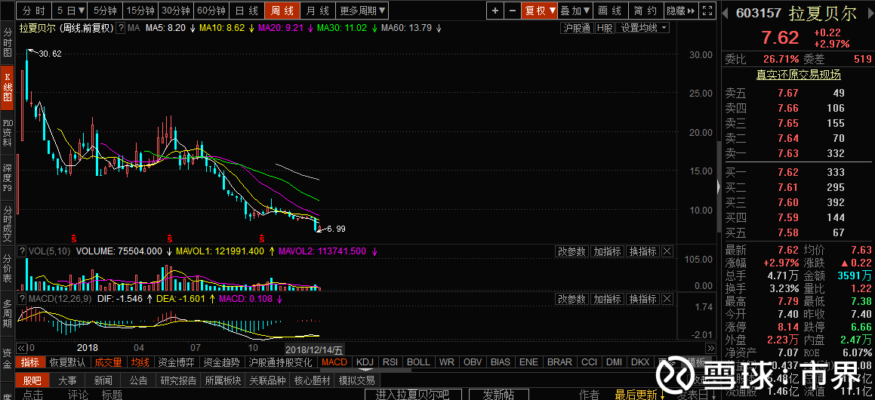Select the 15分钟 period tab
The image size is (875, 400).
tap(140, 10)
